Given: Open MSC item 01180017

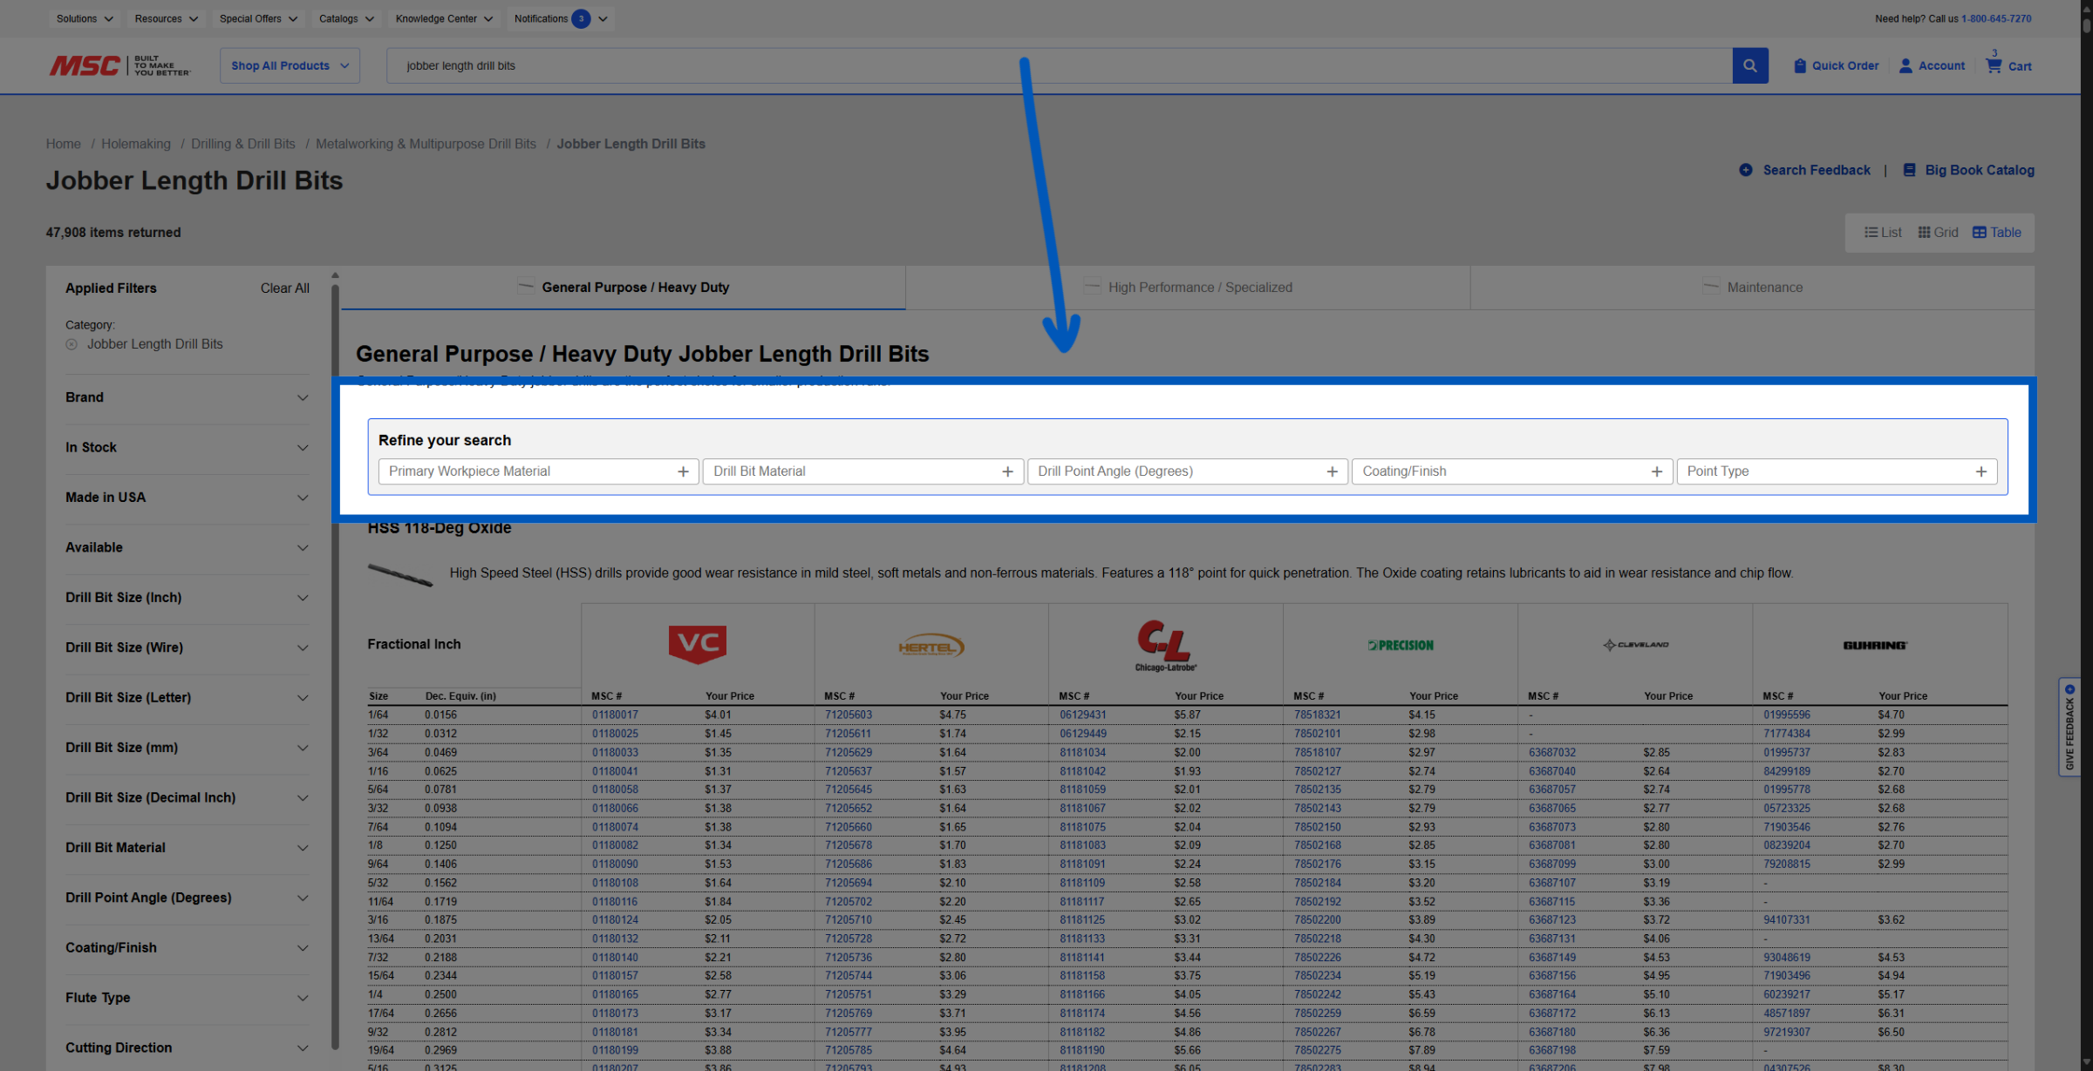Looking at the screenshot, I should tap(615, 715).
